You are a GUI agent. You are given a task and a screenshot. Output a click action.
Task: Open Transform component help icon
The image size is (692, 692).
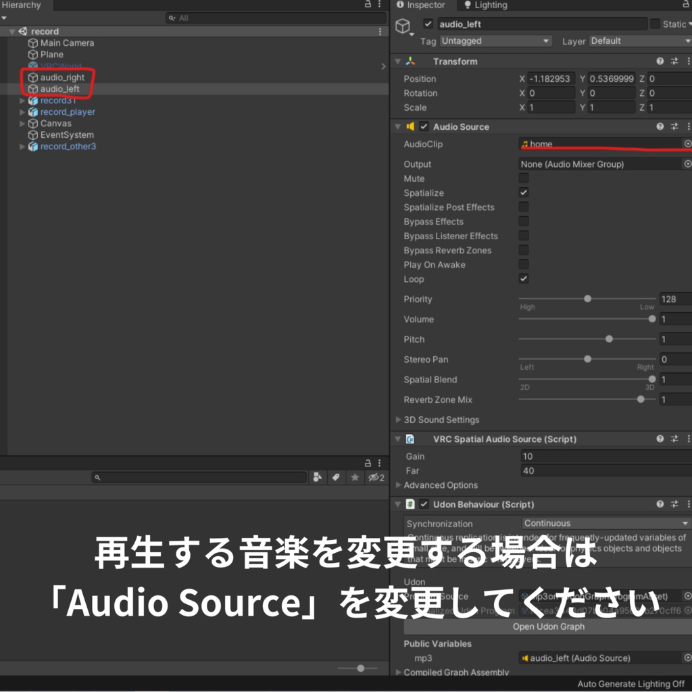[660, 61]
